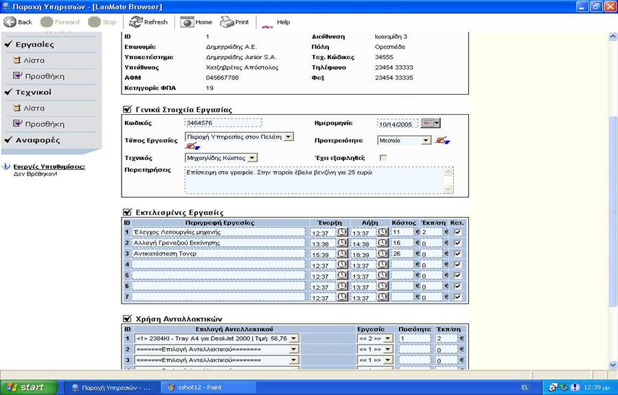Click the info icon beside Ενεργές Υπενθυμίσεις
This screenshot has width=618, height=395.
(x=6, y=166)
